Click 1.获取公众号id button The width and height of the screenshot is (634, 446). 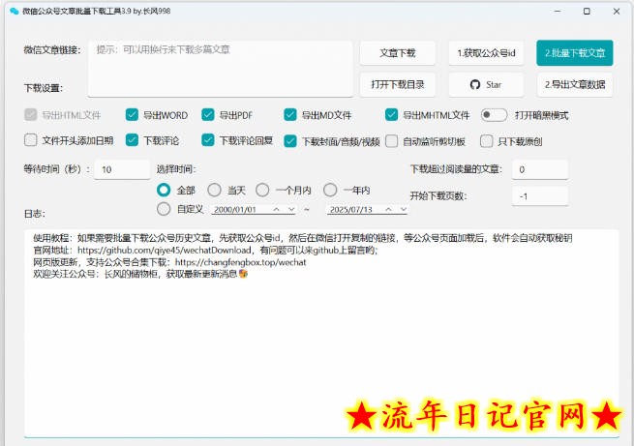486,53
